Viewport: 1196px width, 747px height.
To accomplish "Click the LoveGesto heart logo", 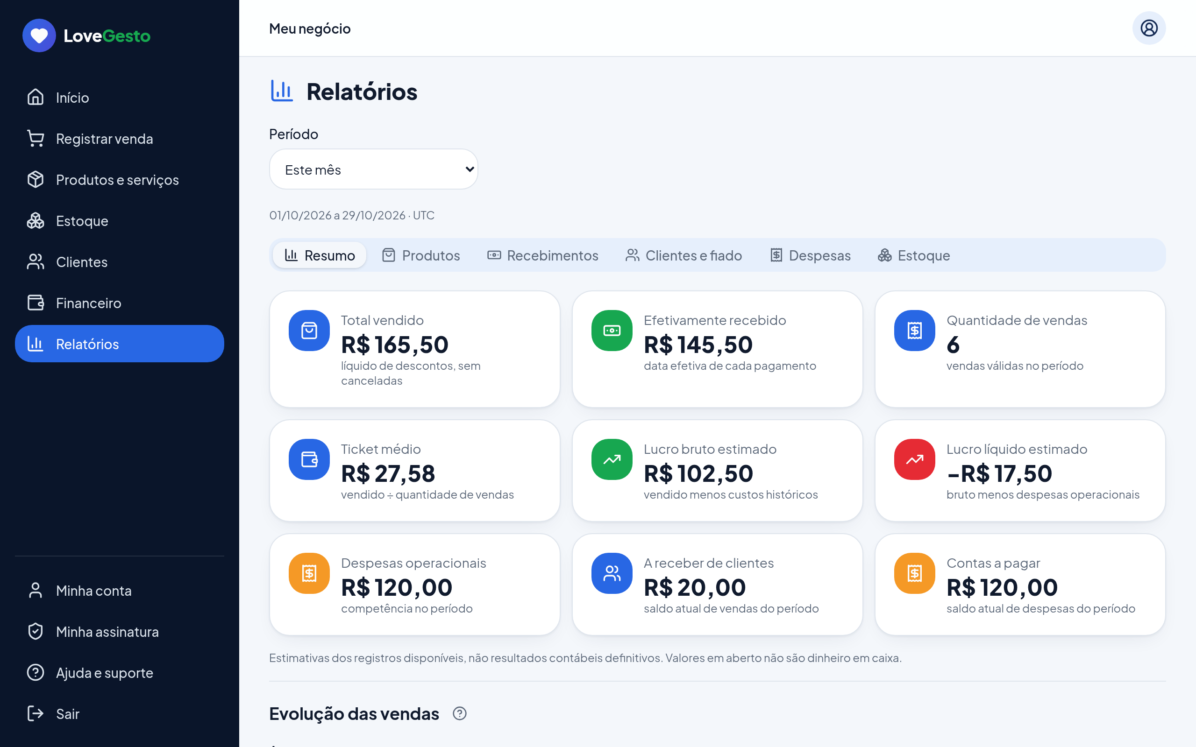I will point(39,35).
